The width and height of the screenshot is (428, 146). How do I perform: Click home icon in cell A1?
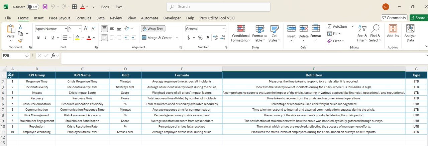click(10, 75)
